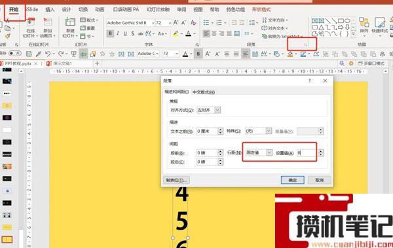Image resolution: width=393 pixels, height=248 pixels.
Task: Open the 行距 固定值 dropdown in dialog
Action: click(x=269, y=152)
